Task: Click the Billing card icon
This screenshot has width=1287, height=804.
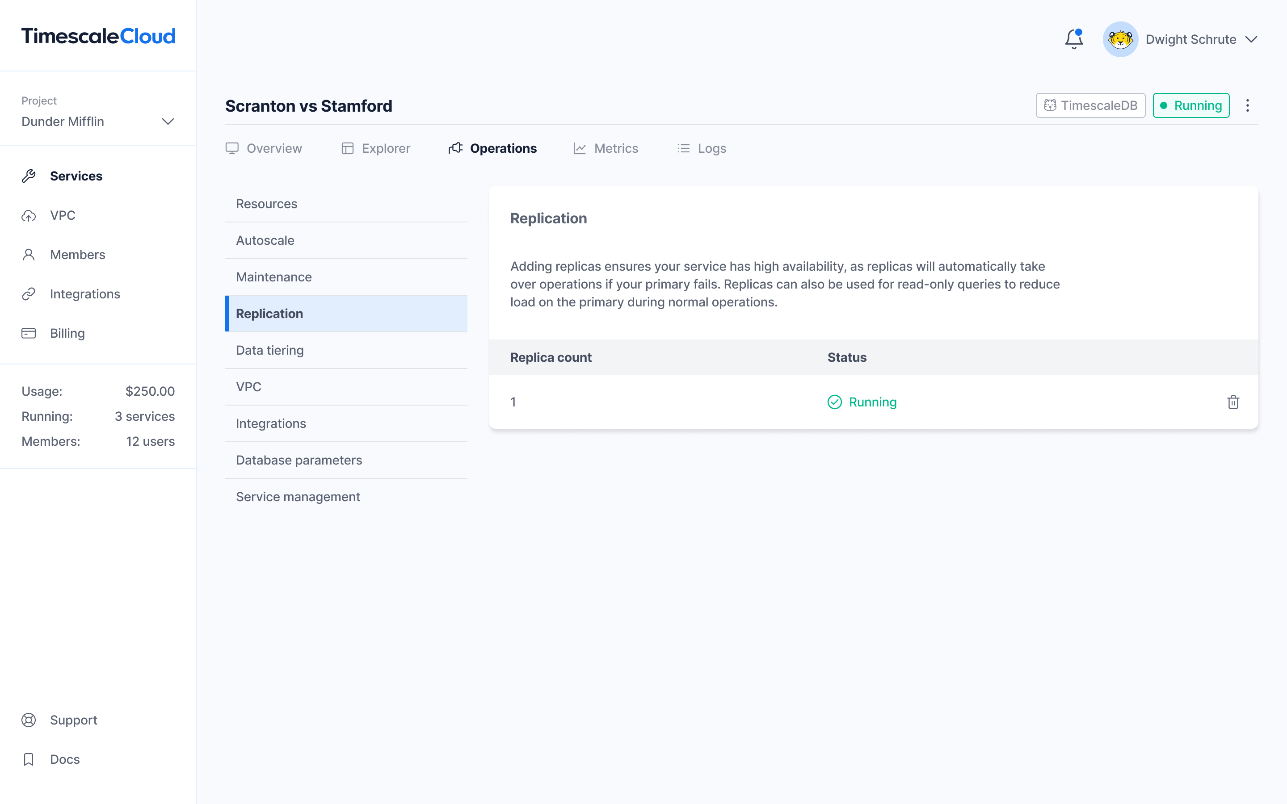Action: point(29,333)
